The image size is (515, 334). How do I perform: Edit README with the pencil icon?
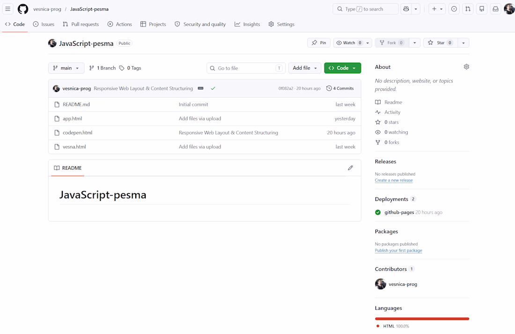coord(351,168)
